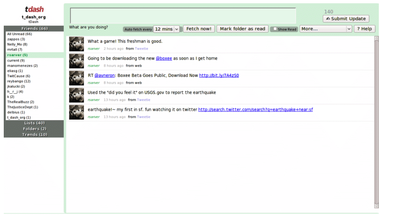Image resolution: width=399 pixels, height=219 pixels.
Task: Select TheRealBuzz (2) in friends list
Action: point(21,102)
